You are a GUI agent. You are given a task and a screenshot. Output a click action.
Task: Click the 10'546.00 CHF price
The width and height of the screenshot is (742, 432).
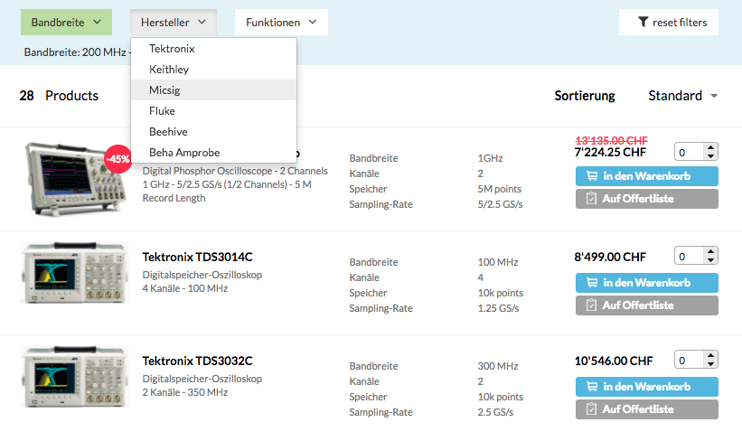[x=614, y=361]
